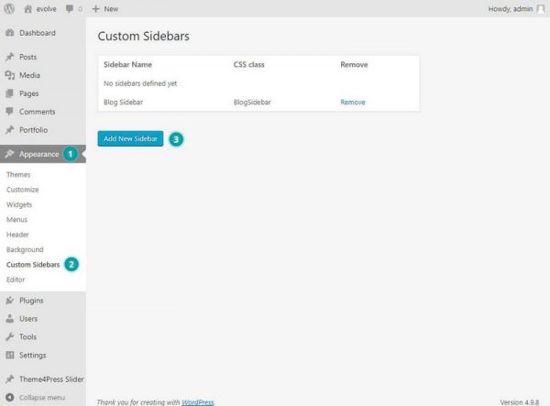The width and height of the screenshot is (550, 406).
Task: Click the Media library icon
Action: (10, 75)
